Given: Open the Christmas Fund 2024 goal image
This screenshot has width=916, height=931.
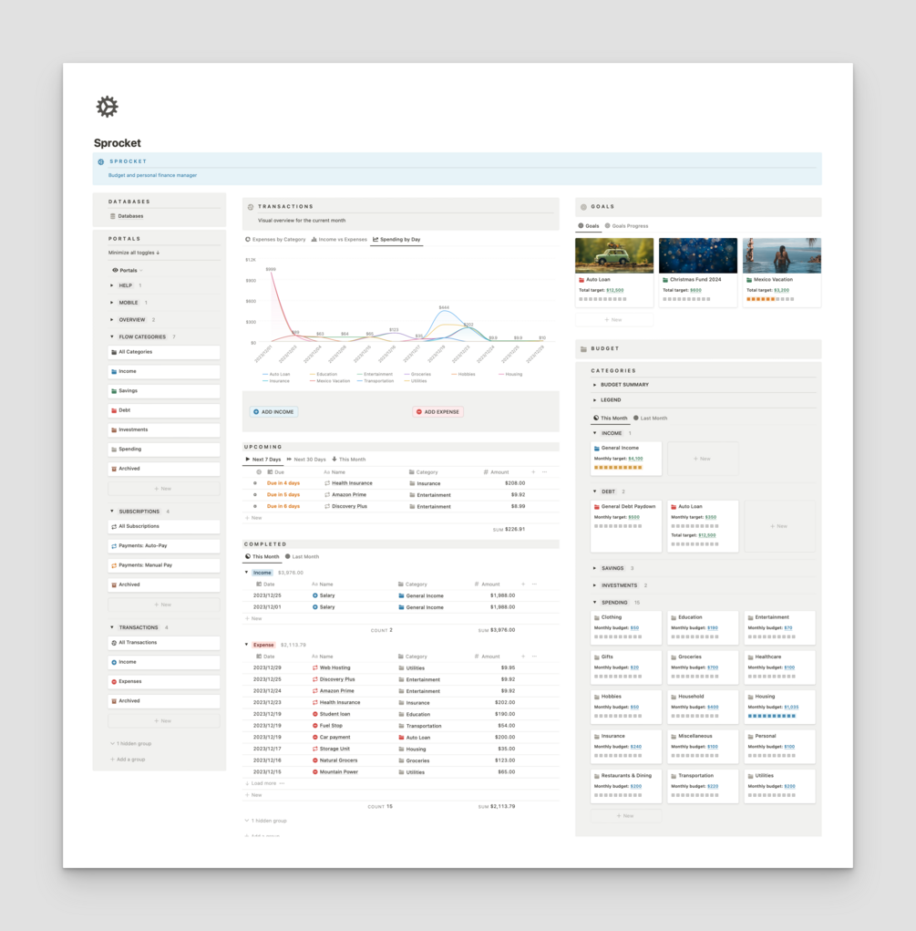Looking at the screenshot, I should pyautogui.click(x=697, y=255).
